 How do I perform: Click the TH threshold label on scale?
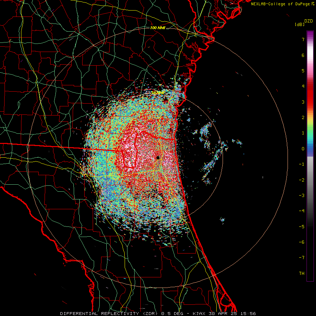(302, 274)
